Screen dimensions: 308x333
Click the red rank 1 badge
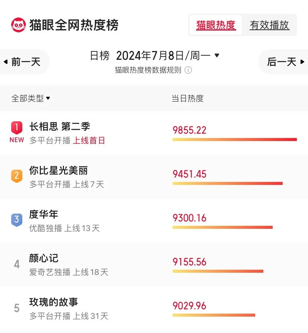coord(17,128)
